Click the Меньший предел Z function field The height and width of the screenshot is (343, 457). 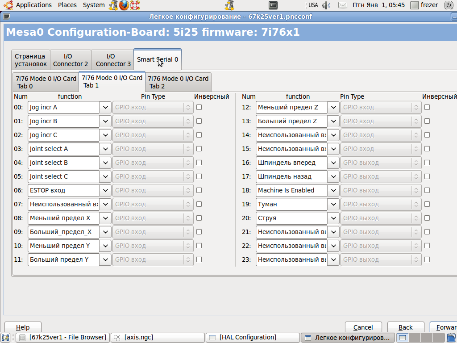click(x=291, y=107)
